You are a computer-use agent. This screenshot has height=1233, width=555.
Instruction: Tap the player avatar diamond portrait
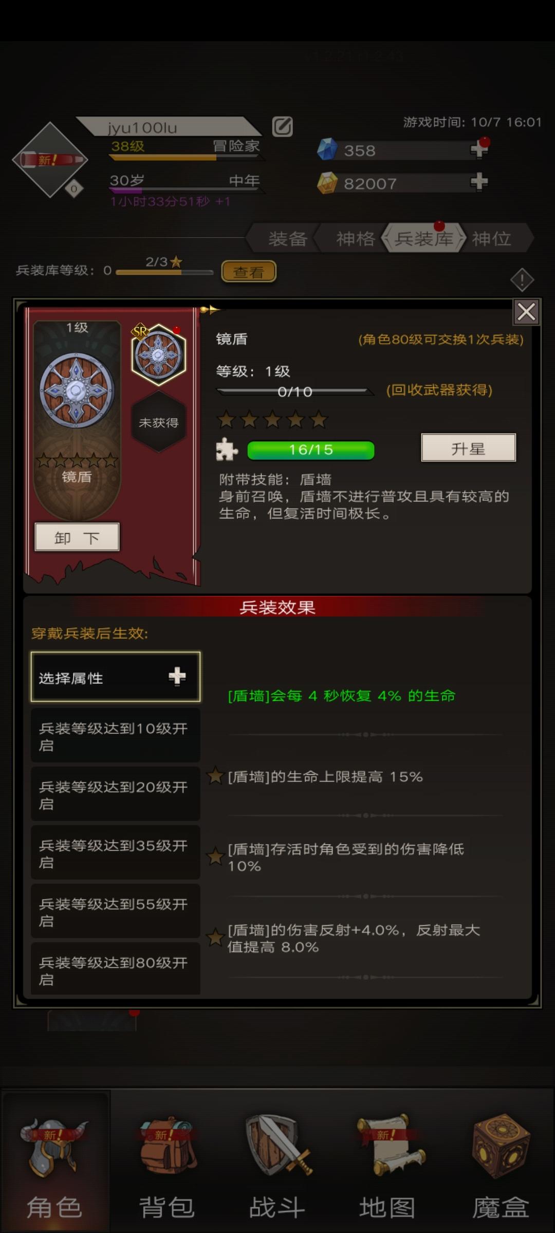tap(50, 160)
